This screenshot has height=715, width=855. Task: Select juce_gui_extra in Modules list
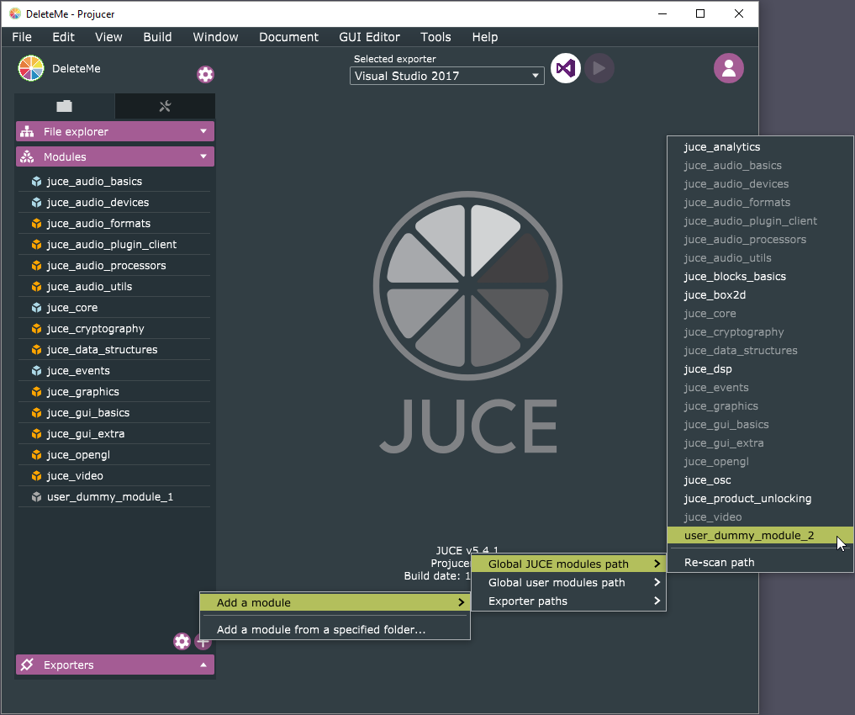click(x=114, y=433)
